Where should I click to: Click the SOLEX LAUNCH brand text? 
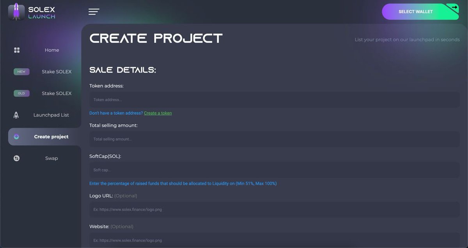point(42,13)
